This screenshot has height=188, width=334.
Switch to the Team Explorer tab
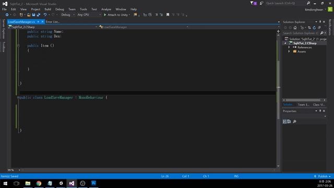[304, 104]
